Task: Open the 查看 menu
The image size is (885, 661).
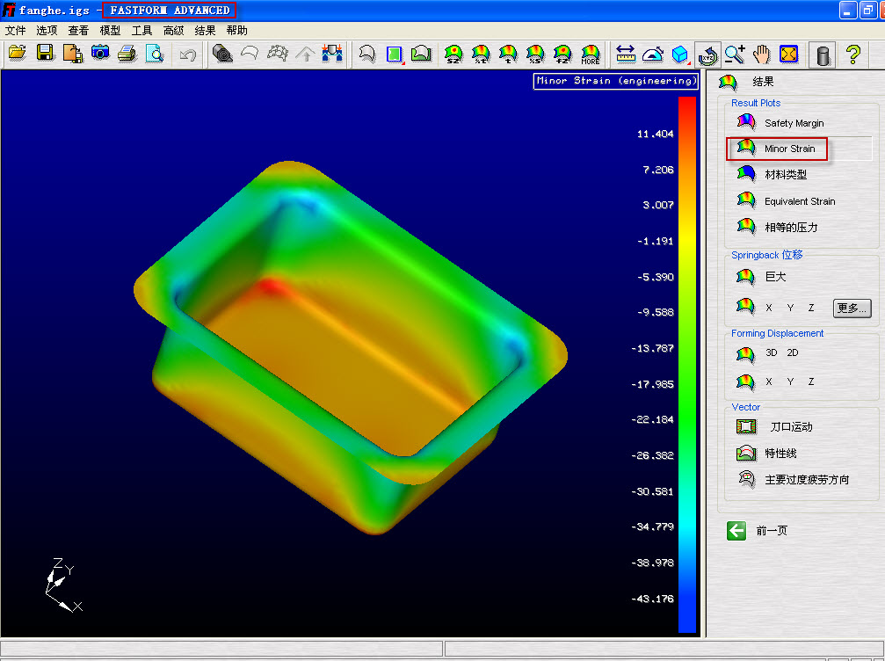Action: point(78,31)
